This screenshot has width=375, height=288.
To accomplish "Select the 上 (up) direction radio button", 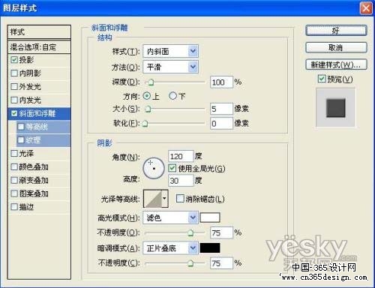I will (147, 96).
